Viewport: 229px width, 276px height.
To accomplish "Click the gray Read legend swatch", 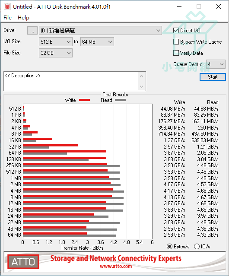I will (x=121, y=100).
